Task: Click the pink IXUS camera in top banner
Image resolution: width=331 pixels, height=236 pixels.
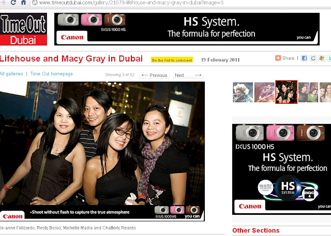Action: 92,20
